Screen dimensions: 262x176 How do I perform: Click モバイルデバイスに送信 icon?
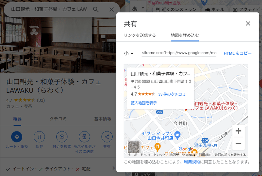(x=84, y=137)
